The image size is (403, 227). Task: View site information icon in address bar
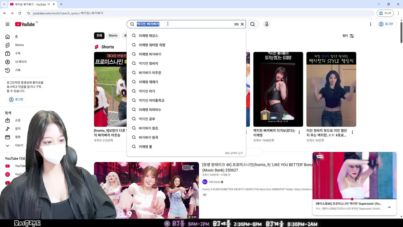pyautogui.click(x=28, y=13)
